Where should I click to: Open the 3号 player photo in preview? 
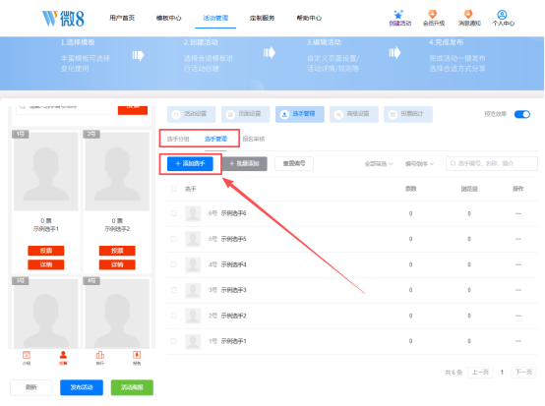pos(46,314)
